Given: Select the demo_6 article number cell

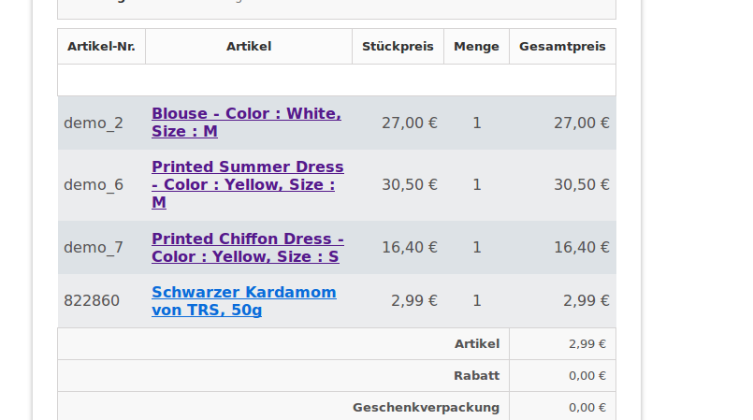Looking at the screenshot, I should click(94, 184).
